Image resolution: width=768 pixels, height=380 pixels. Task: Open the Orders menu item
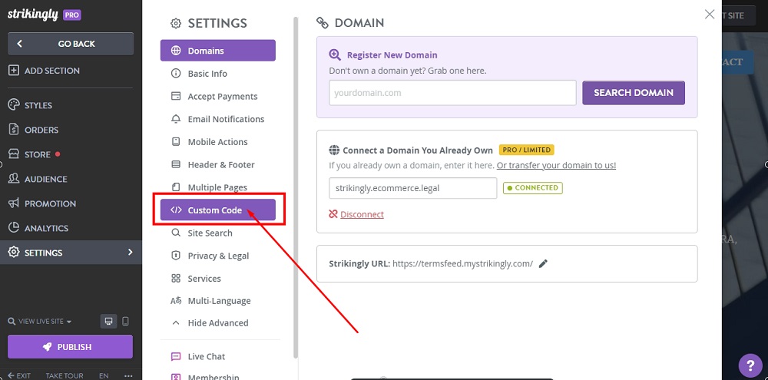point(33,130)
